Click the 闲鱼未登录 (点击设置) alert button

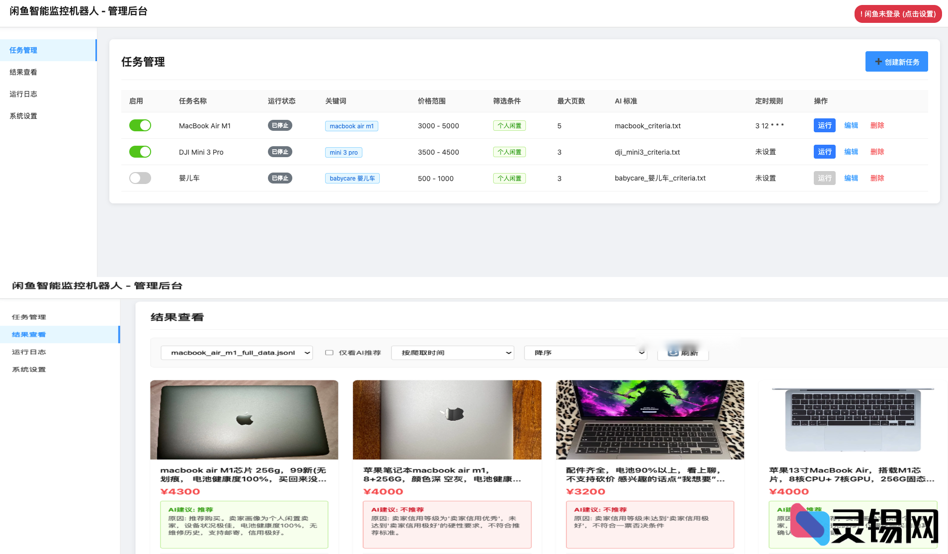[x=897, y=14]
